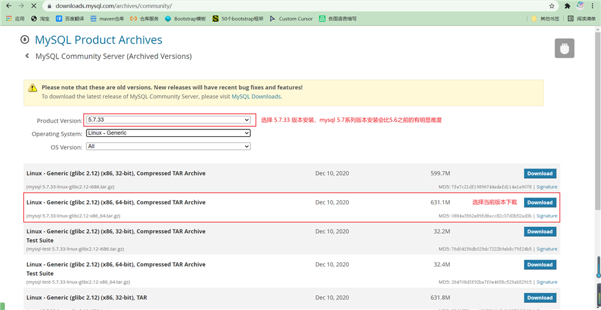Open the 百度翻译 bookmark
The width and height of the screenshot is (601, 310).
pyautogui.click(x=71, y=18)
